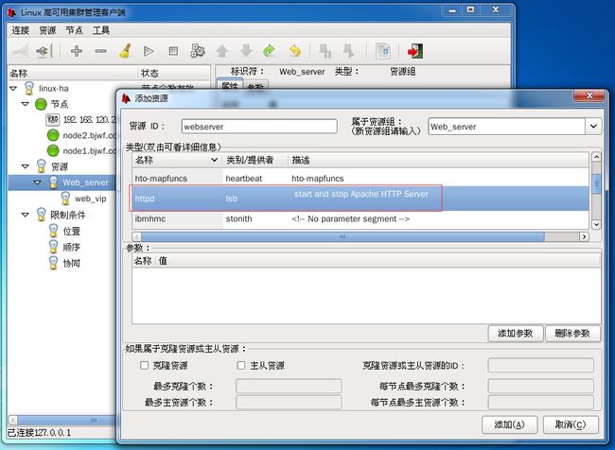Image resolution: width=615 pixels, height=450 pixels.
Task: Open the 节点 menu
Action: (74, 30)
